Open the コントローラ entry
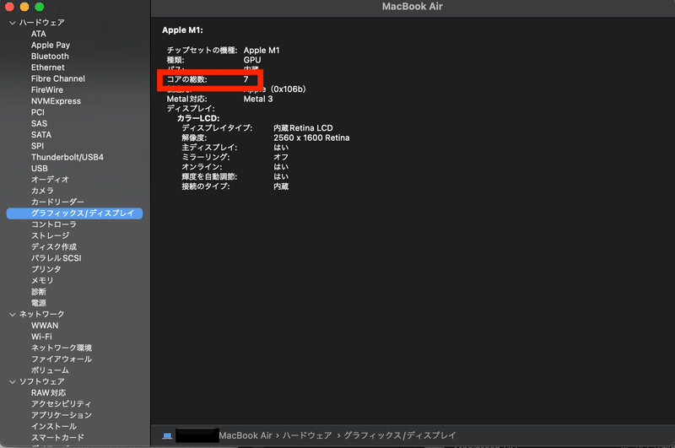Screen dimensions: 675x448 [54, 224]
